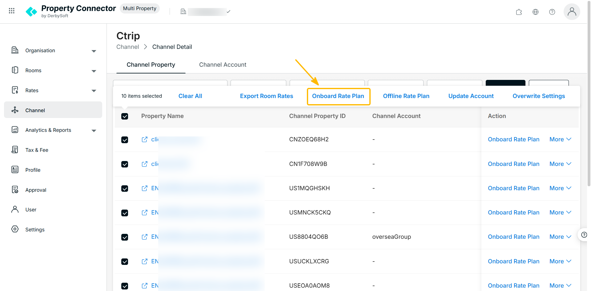Go to Channel breadcrumb link
Viewport: 591px width, 291px height.
point(128,47)
